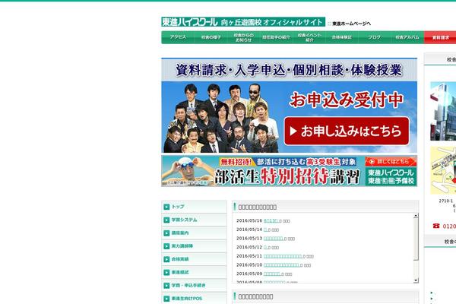
Task: Open the 校舎の様子 navigation tab
Action: tap(211, 37)
